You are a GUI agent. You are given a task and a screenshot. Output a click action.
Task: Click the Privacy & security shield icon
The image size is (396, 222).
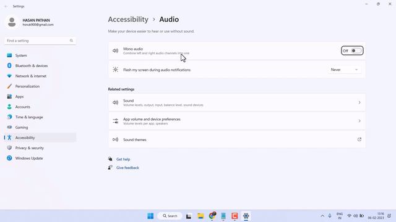pyautogui.click(x=9, y=148)
